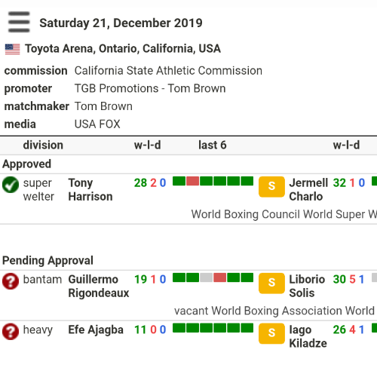Click the yellow S badge for Ajagba bout
The width and height of the screenshot is (377, 374).
pos(271,333)
